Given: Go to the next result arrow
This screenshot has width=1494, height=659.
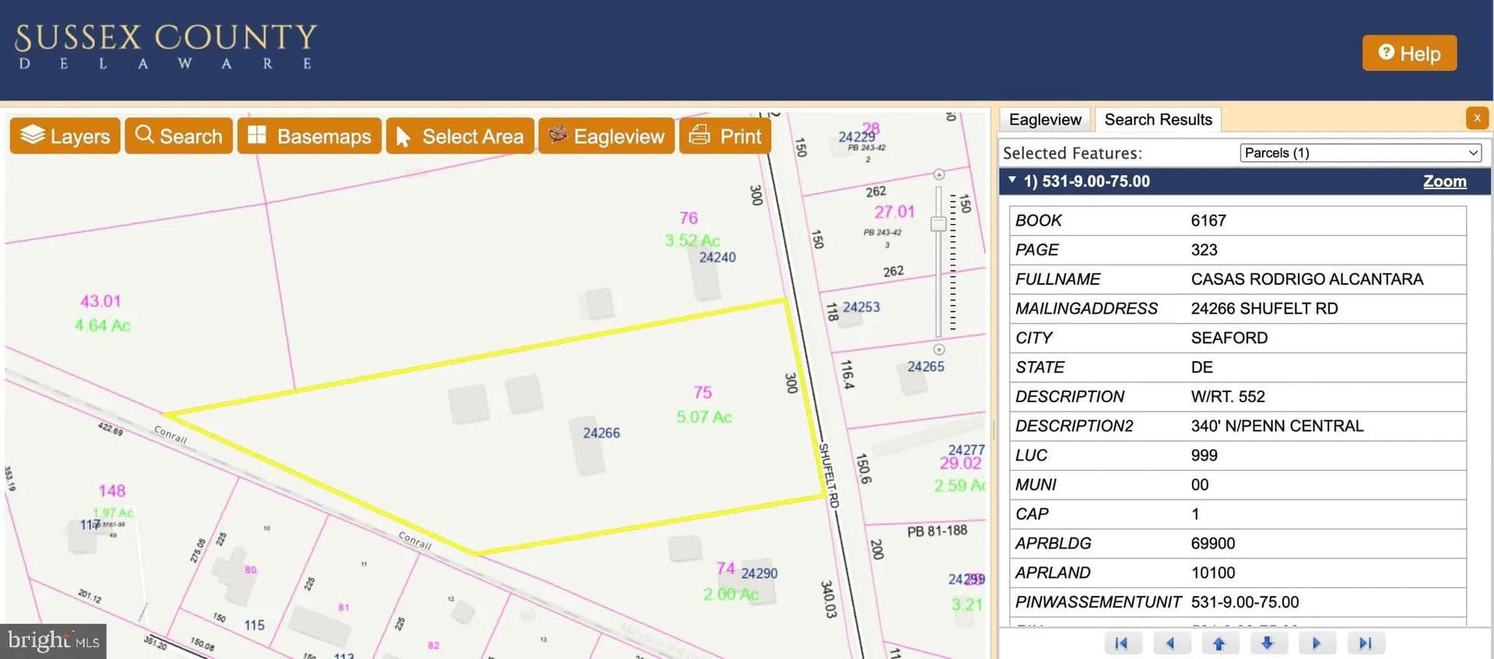Looking at the screenshot, I should click(1316, 643).
